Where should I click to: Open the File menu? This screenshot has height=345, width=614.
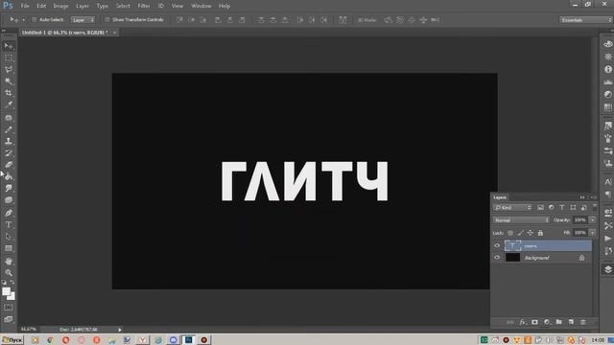coord(25,6)
